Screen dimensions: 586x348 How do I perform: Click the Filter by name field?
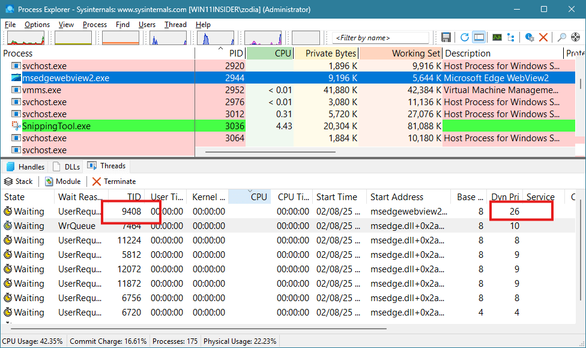(x=381, y=38)
